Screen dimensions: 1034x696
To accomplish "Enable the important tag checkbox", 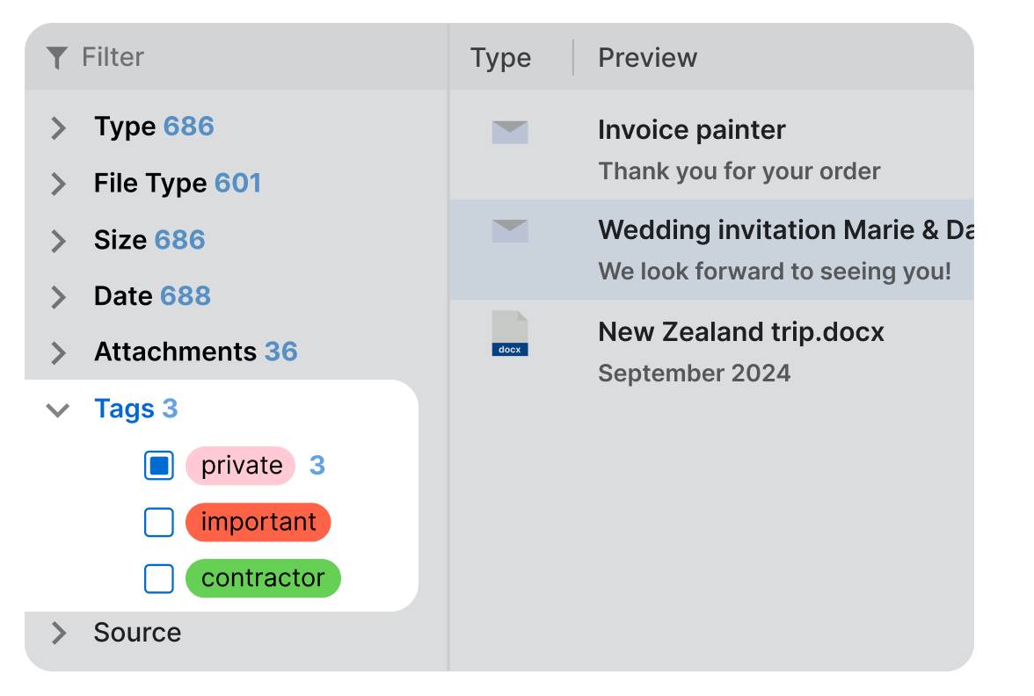I will coord(159,523).
